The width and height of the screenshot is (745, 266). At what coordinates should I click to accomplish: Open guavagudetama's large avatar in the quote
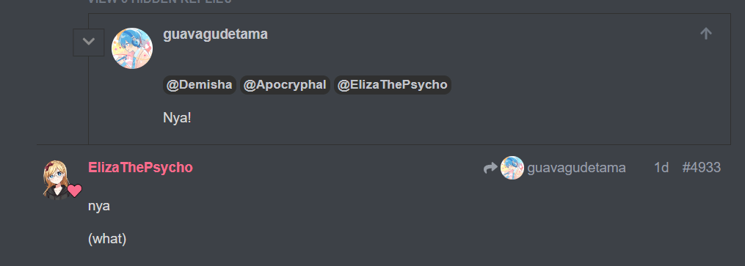tap(132, 48)
